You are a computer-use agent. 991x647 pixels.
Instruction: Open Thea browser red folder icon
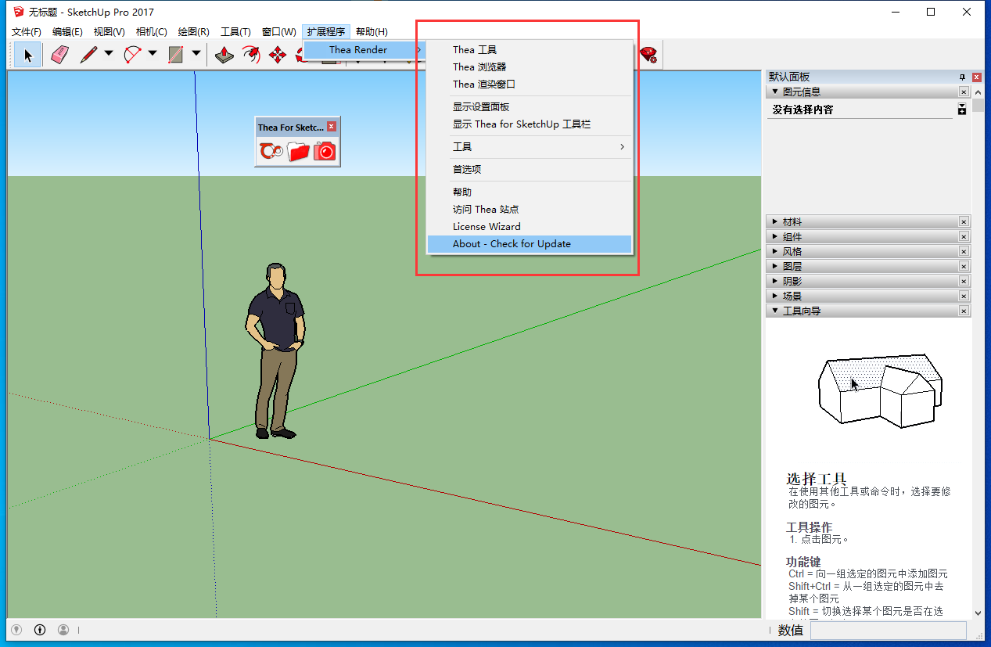(298, 151)
